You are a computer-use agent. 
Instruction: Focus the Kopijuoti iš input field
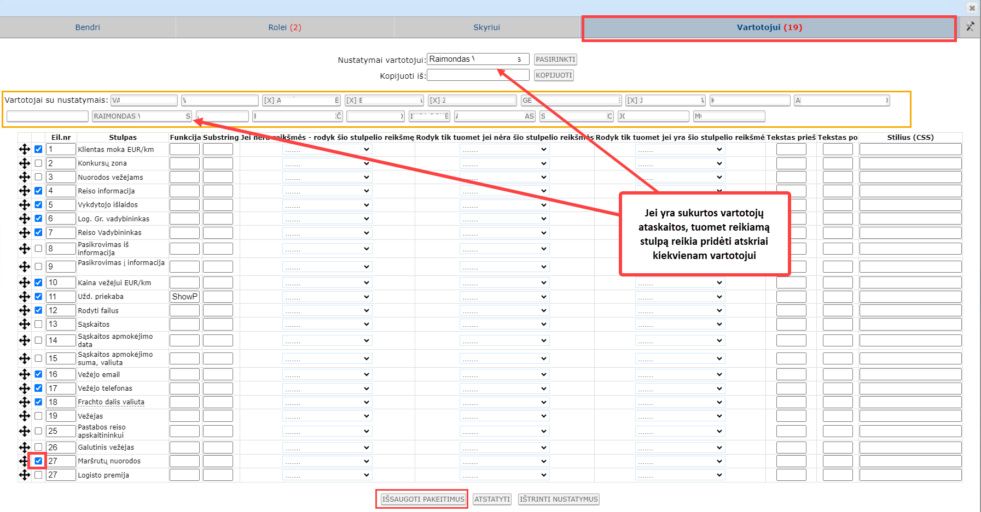pos(478,75)
